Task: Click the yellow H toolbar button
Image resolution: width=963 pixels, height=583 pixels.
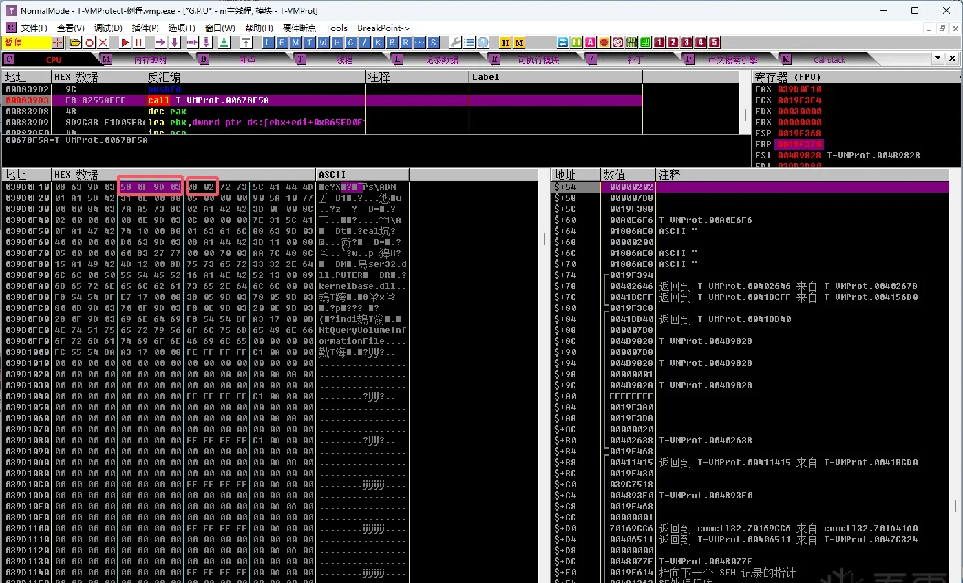Action: (505, 43)
